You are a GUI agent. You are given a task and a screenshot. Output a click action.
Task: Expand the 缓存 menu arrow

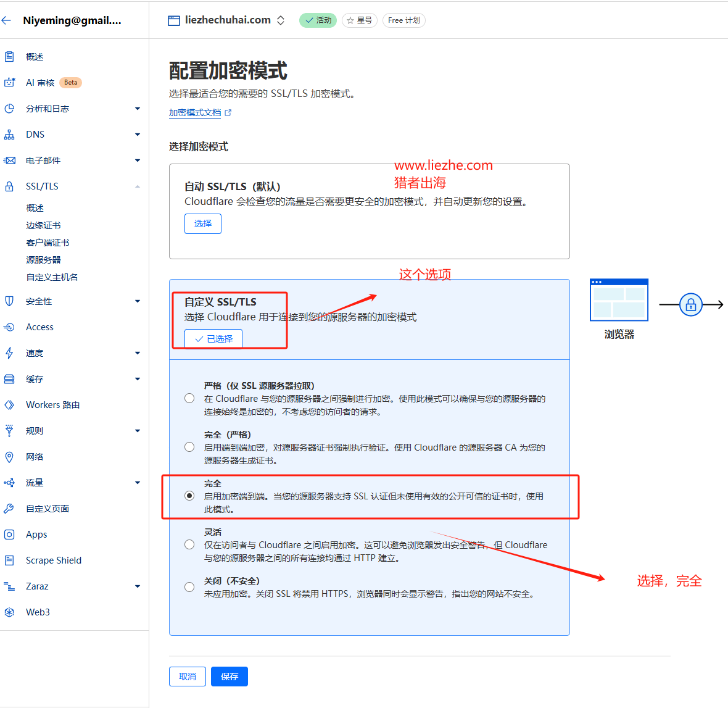point(138,379)
